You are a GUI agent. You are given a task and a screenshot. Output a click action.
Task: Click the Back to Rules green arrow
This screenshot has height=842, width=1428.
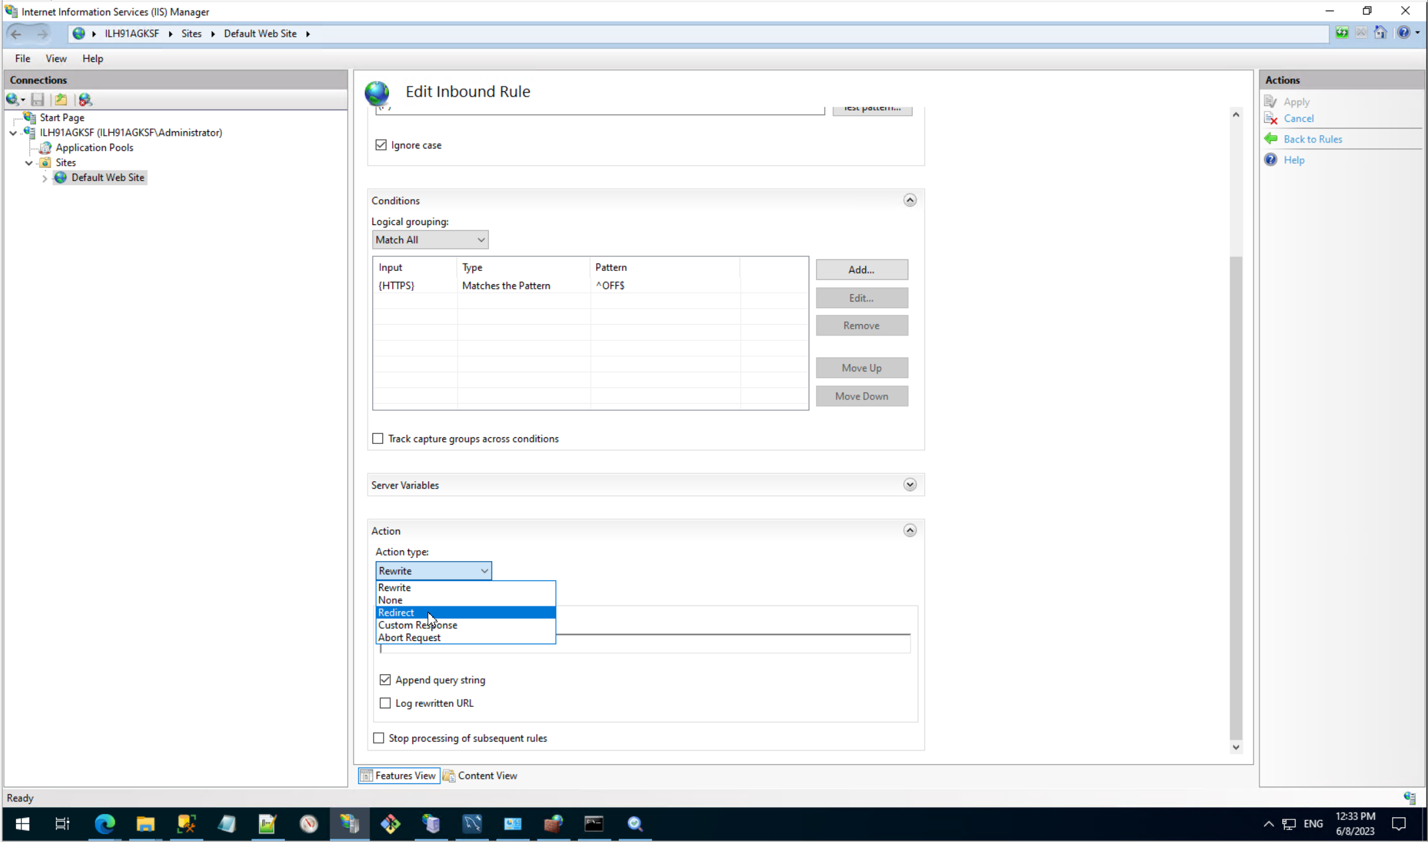coord(1271,138)
